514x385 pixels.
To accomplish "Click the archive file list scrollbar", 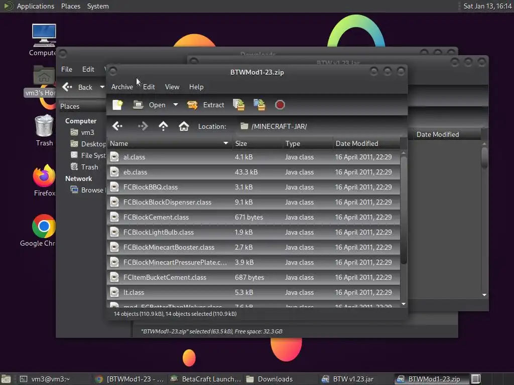I will [x=404, y=211].
